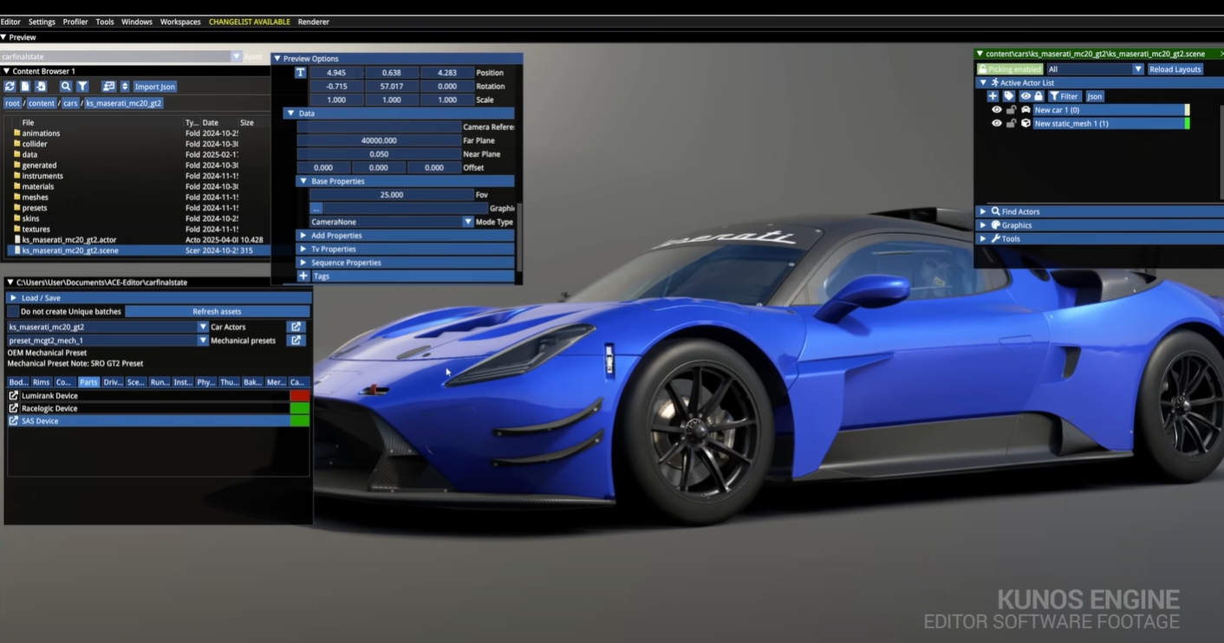Viewport: 1224px width, 643px height.
Task: Expand the Sequence Properties section
Action: tap(406, 263)
